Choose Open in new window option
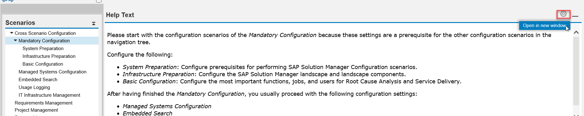 click(544, 26)
